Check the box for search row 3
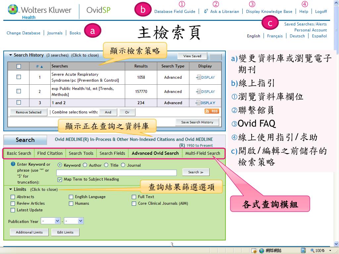This screenshot has height=254, width=339. click(19, 103)
